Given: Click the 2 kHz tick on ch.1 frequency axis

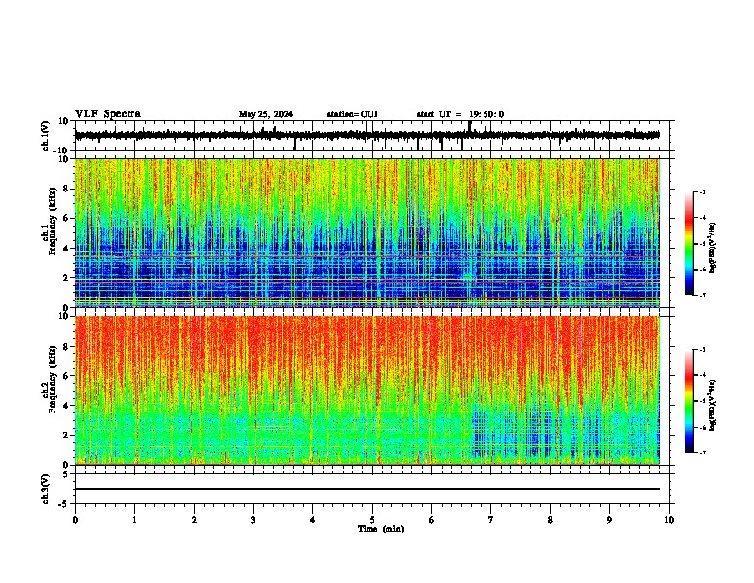Looking at the screenshot, I should click(66, 277).
